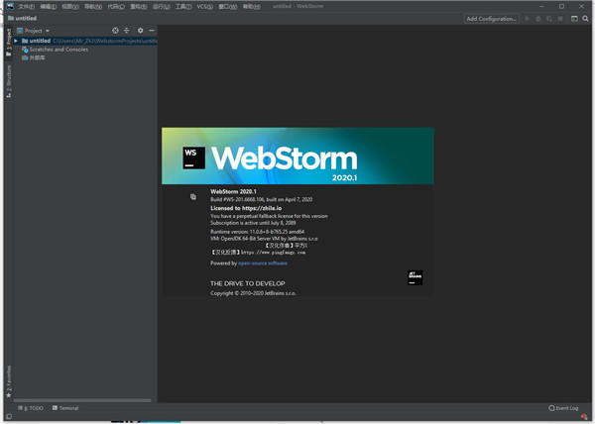This screenshot has width=595, height=424.
Task: Click the VM: OpenJDK 64-Bit Server line
Action: point(264,239)
